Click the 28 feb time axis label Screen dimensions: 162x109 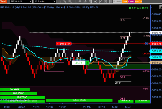pyautogui.click(x=22, y=107)
